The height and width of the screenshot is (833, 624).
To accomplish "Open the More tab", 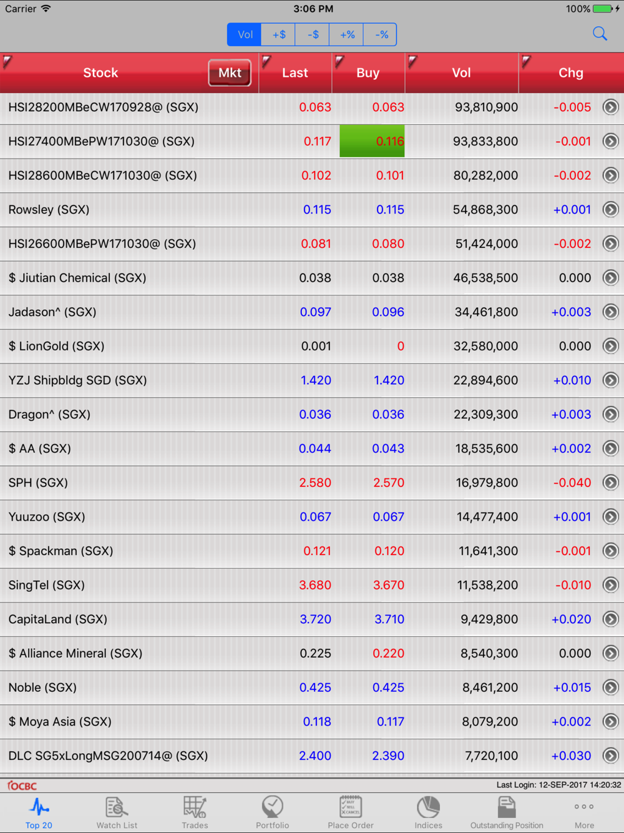I will [x=584, y=813].
